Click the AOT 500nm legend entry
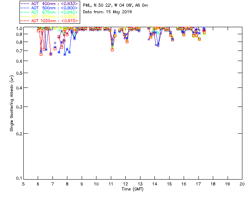 [x=49, y=8]
